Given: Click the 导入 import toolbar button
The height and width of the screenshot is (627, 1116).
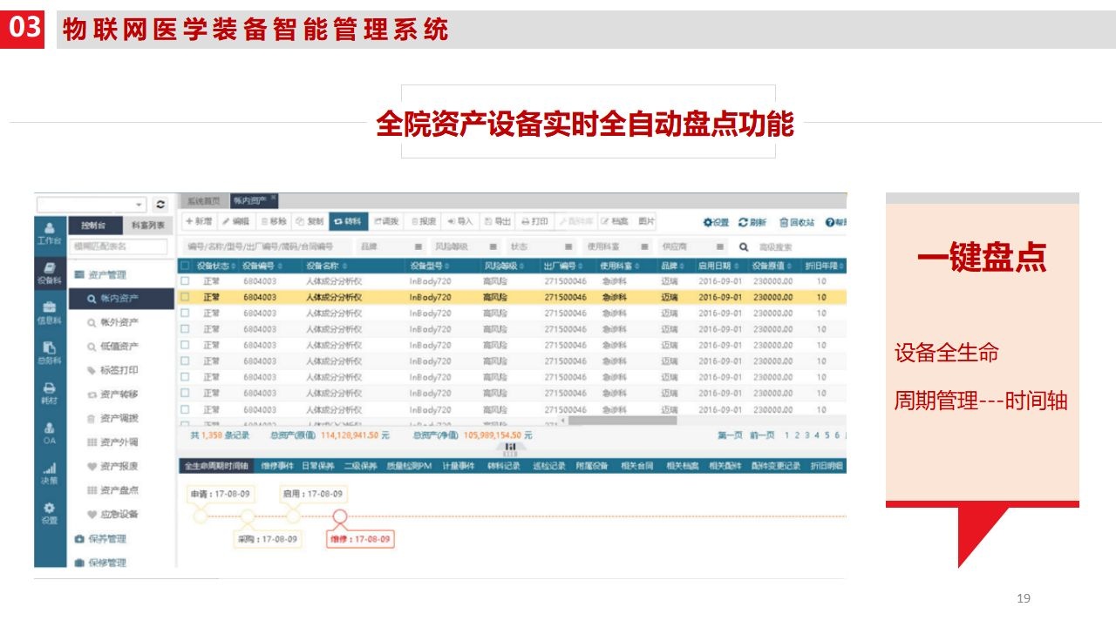Looking at the screenshot, I should tap(460, 222).
